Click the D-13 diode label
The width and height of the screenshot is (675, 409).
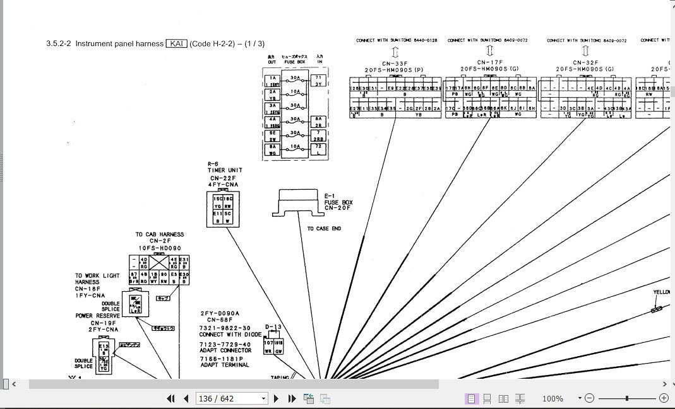click(273, 327)
